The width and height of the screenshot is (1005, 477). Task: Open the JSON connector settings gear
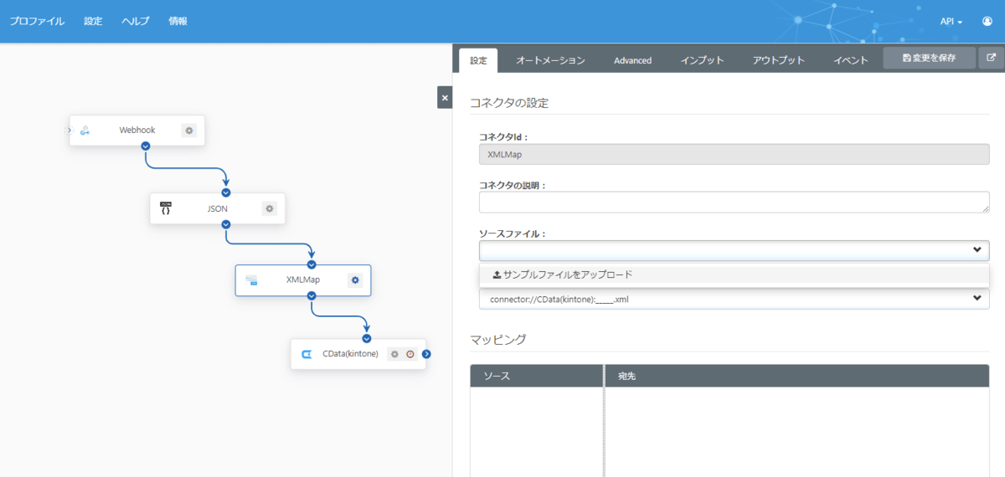coord(270,208)
